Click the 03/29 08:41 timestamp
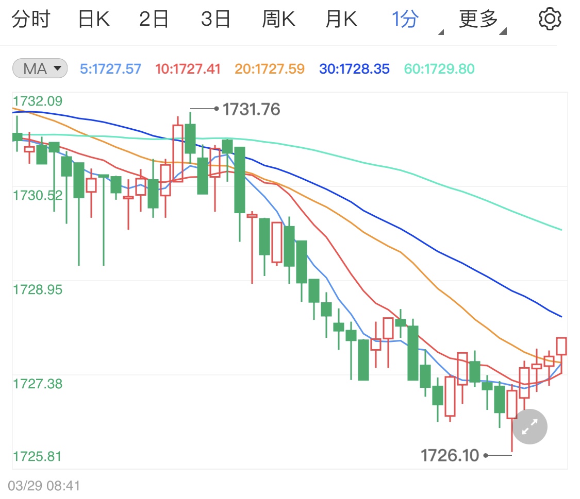580x499 pixels. pyautogui.click(x=44, y=486)
